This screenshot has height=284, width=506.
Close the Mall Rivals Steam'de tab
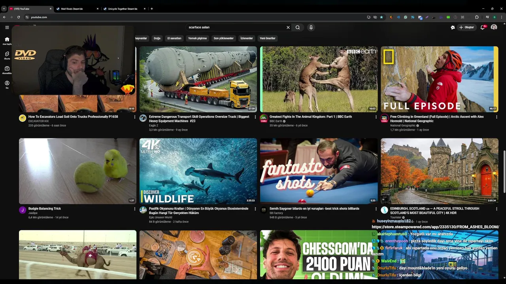(x=98, y=9)
